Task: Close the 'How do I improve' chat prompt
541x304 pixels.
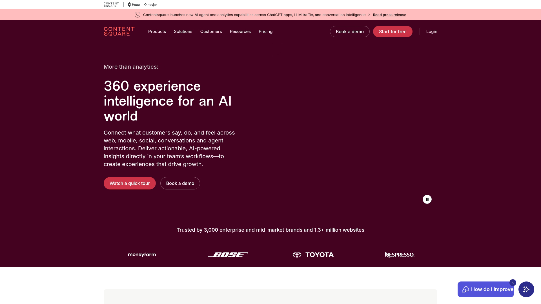Action: click(513, 283)
